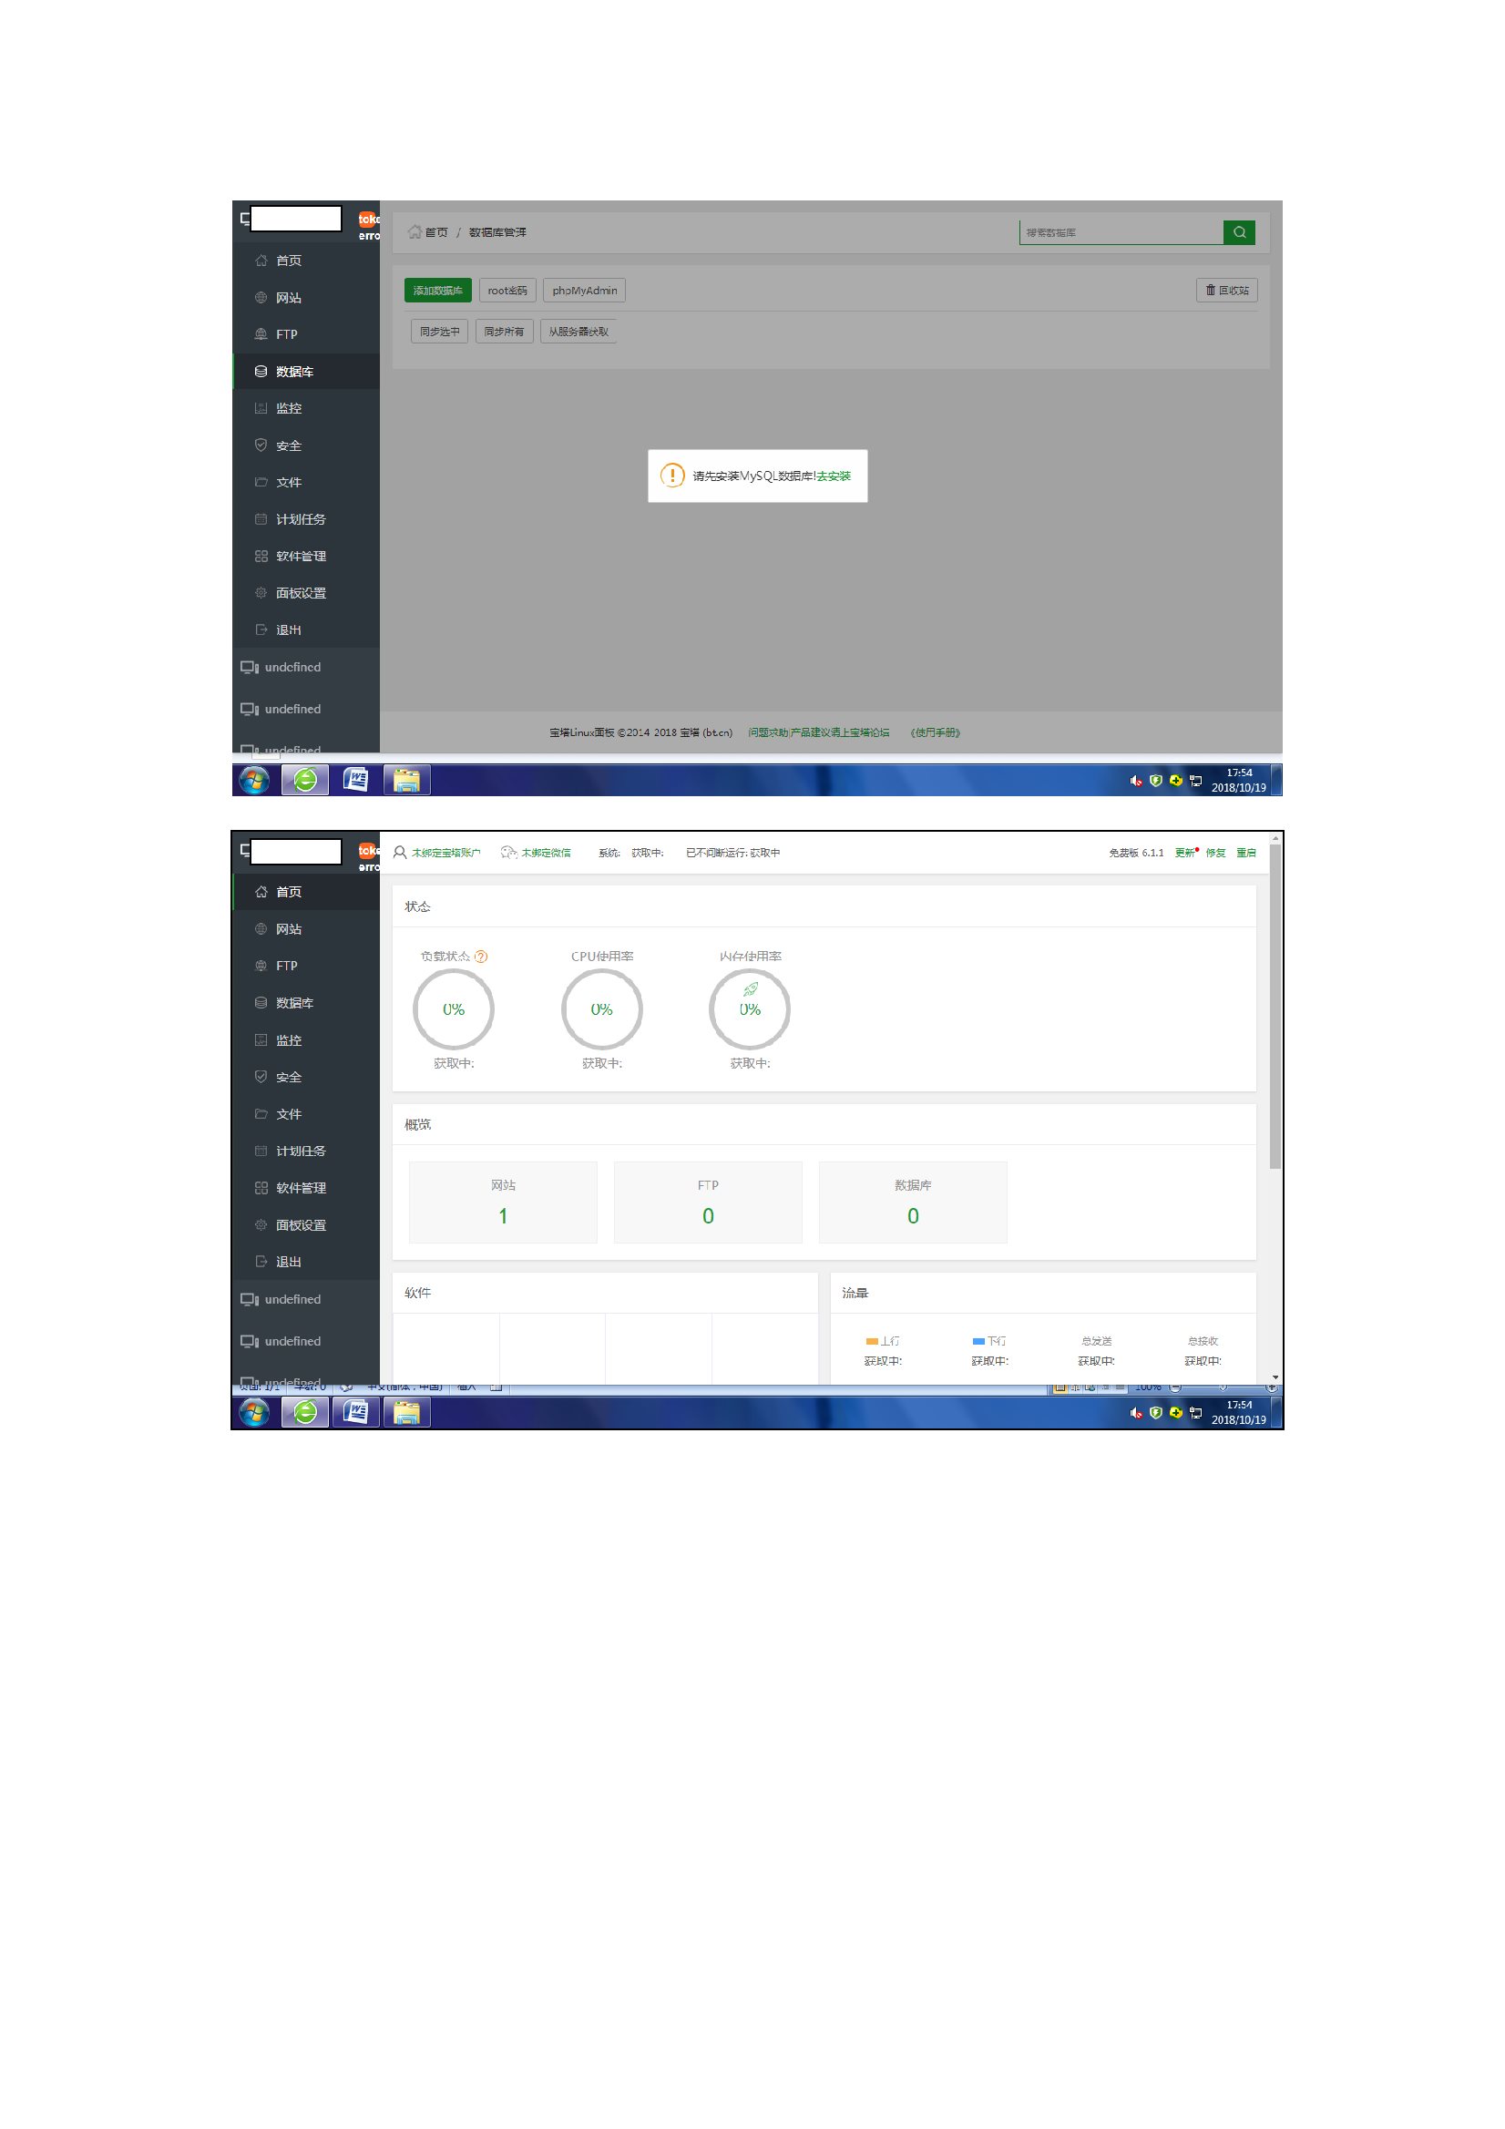Click the blue 下行 traffic legend swatch
Screen dimensions: 1505x2129
click(978, 1341)
